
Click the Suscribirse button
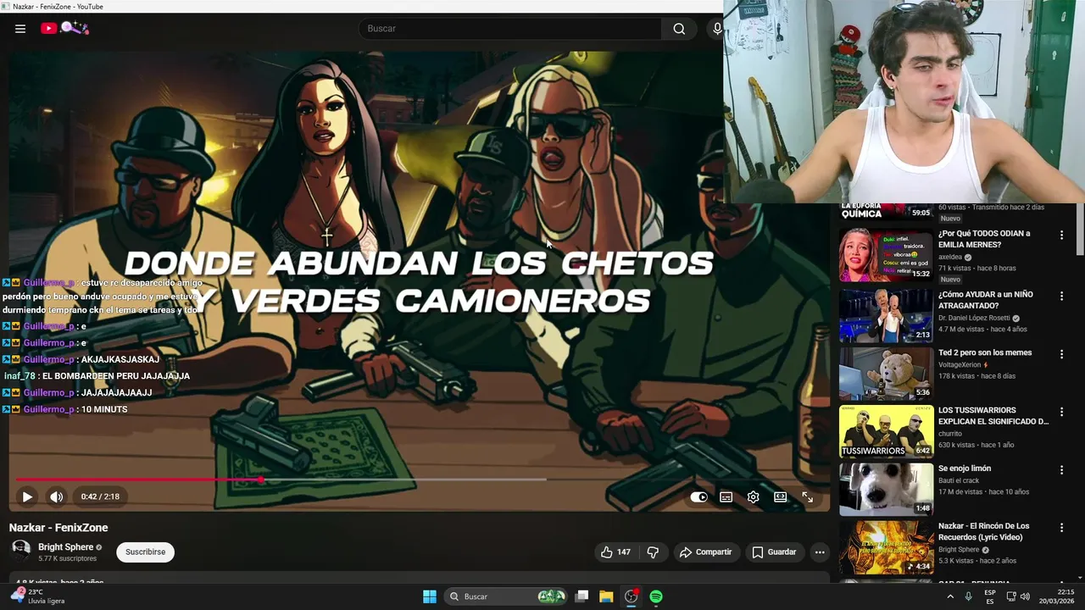[145, 552]
